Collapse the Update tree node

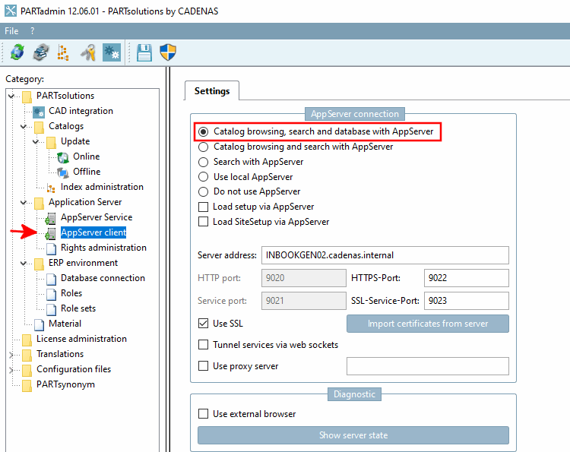(x=36, y=141)
